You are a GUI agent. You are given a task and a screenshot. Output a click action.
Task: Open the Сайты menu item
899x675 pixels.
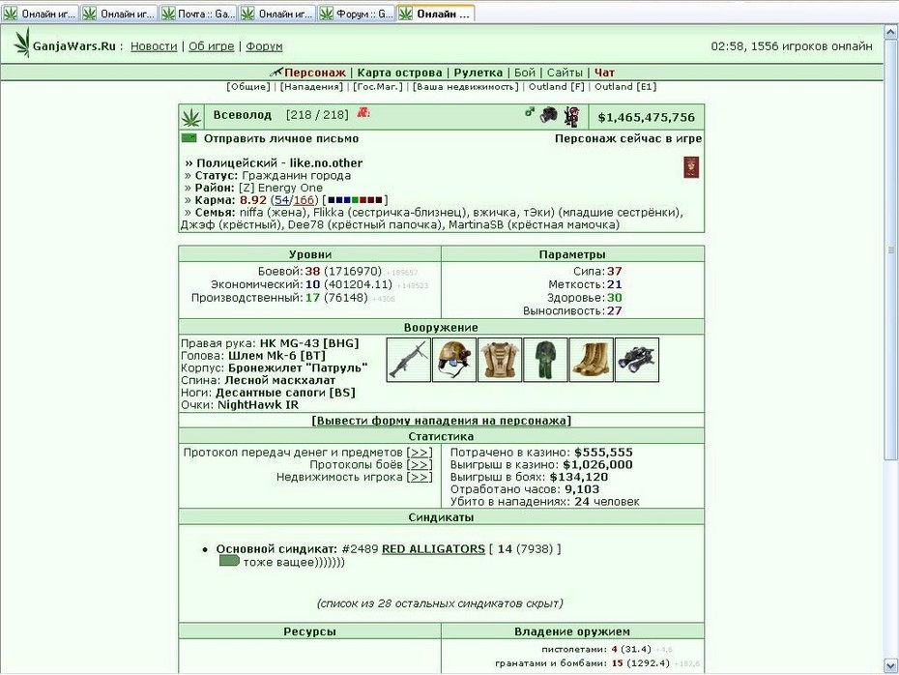(565, 73)
